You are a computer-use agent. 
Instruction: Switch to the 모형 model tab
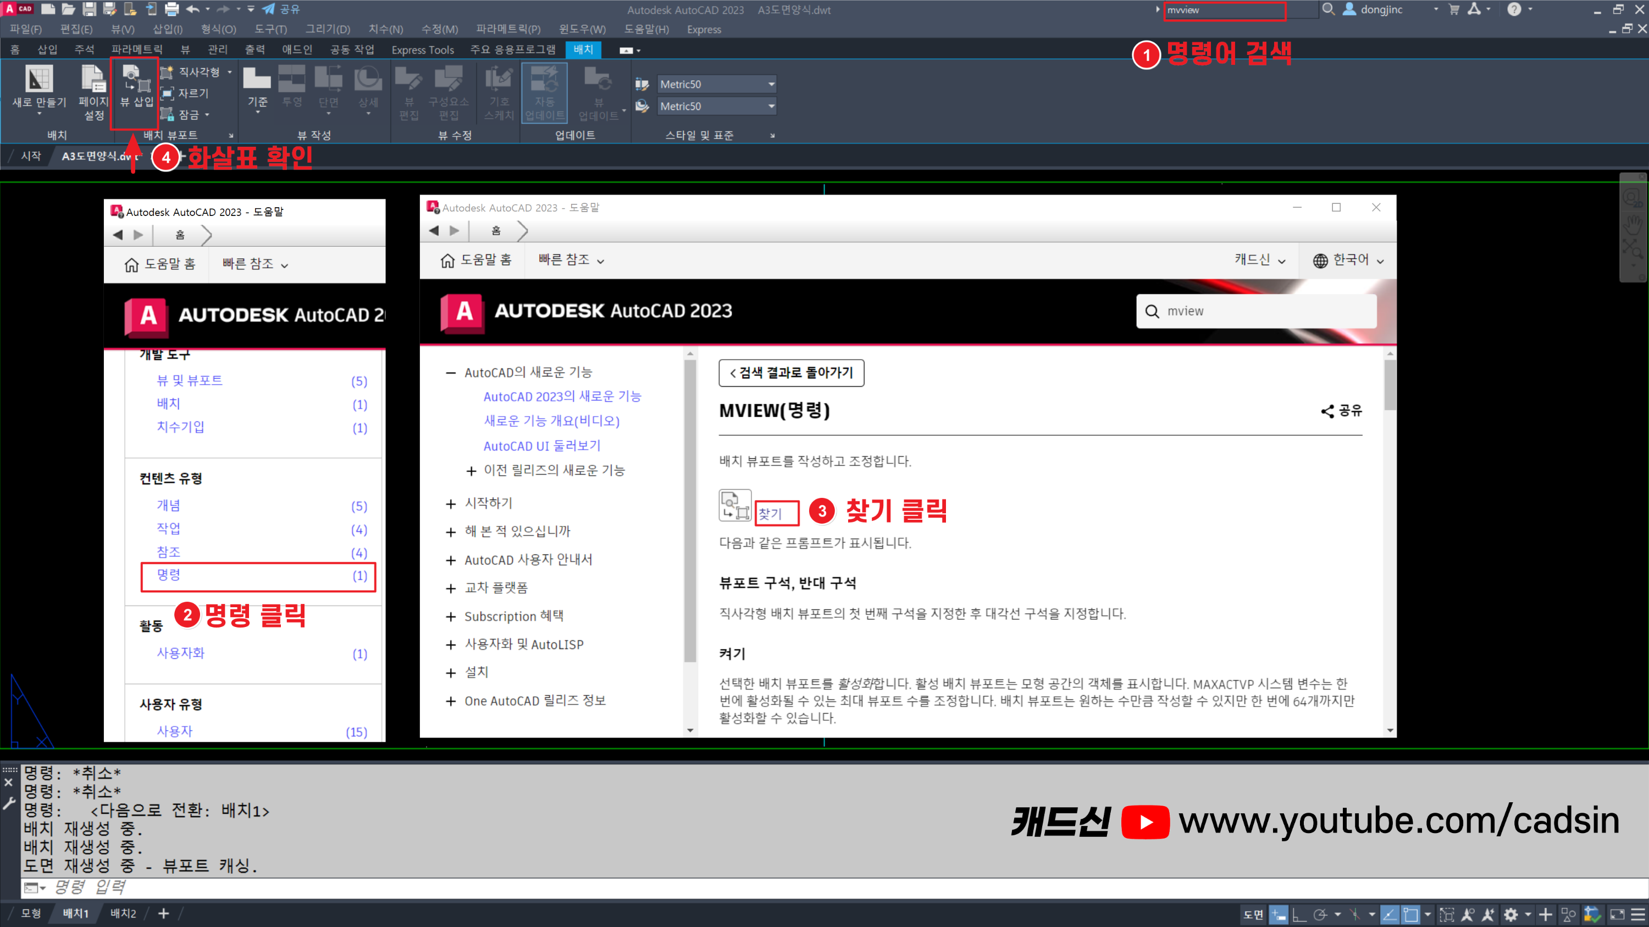(31, 913)
